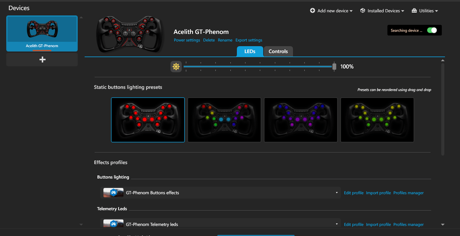Click the Delete device link

(209, 40)
